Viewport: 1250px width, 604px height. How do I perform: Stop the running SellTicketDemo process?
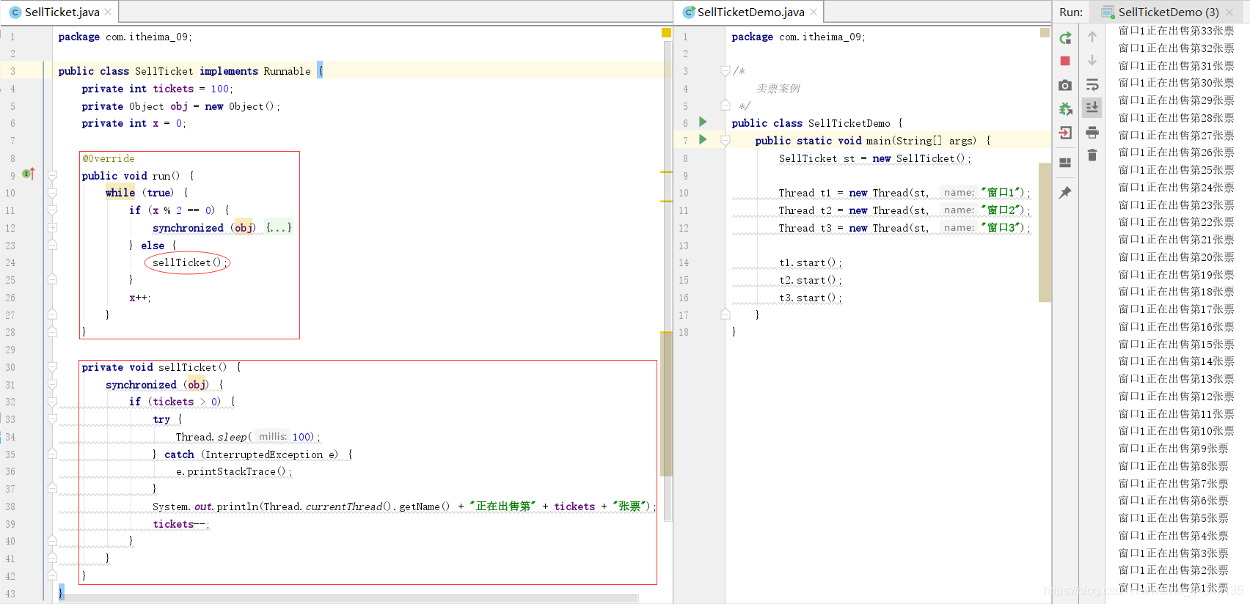point(1065,61)
